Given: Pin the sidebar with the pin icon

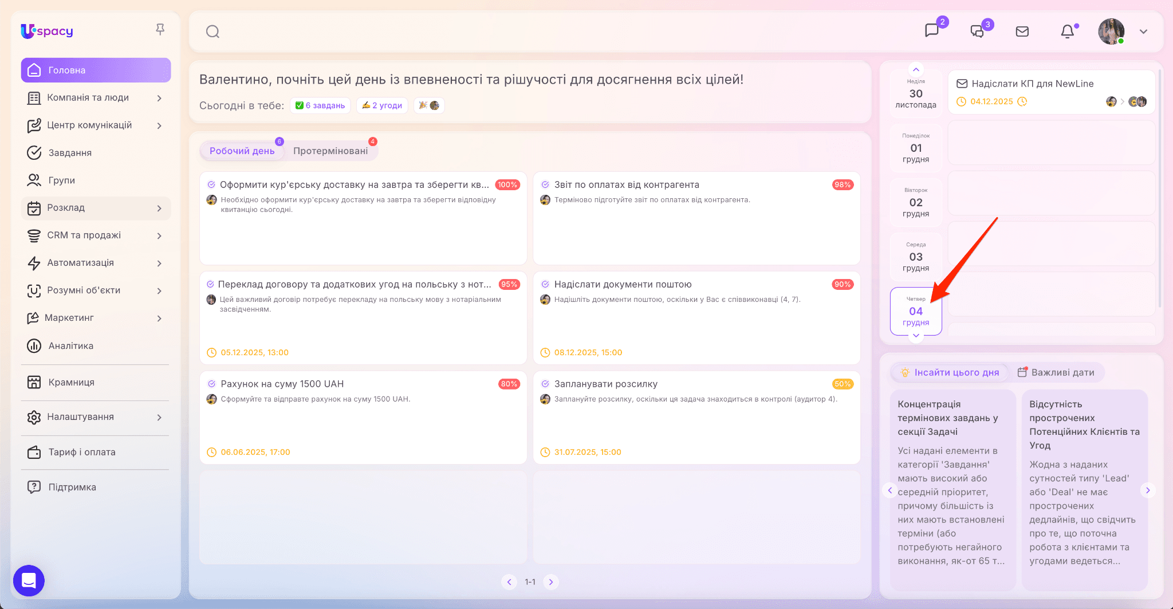Looking at the screenshot, I should 160,29.
